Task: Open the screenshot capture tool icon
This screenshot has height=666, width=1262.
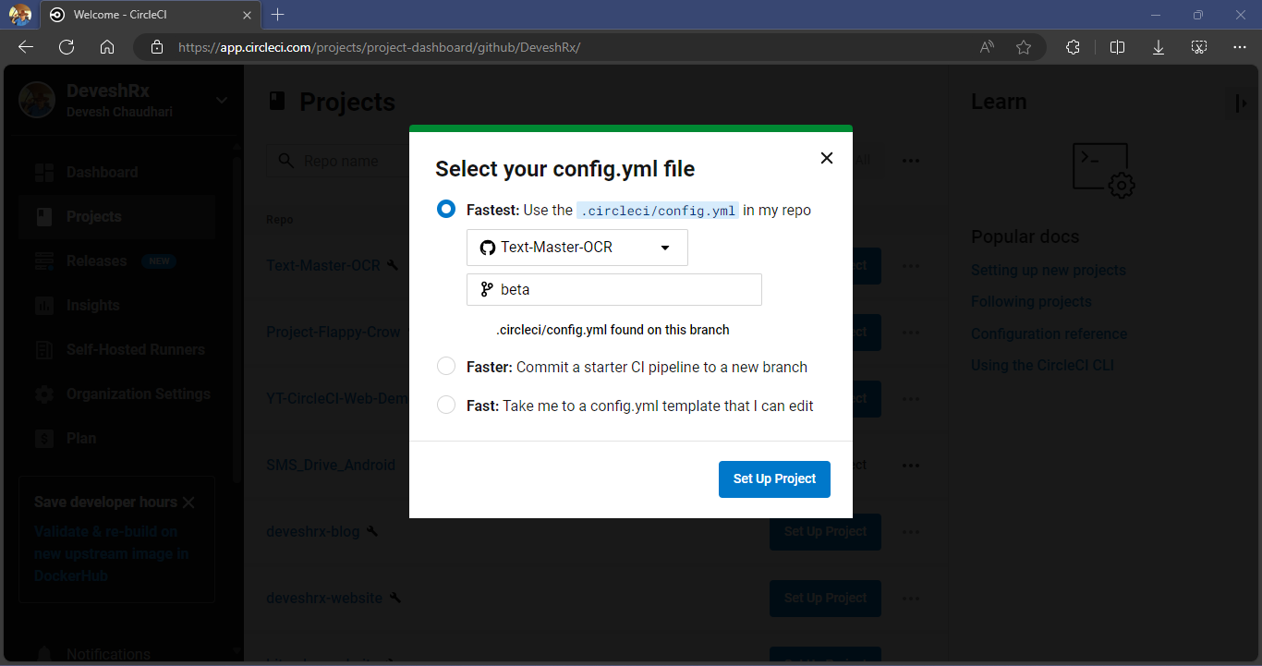Action: click(1199, 47)
